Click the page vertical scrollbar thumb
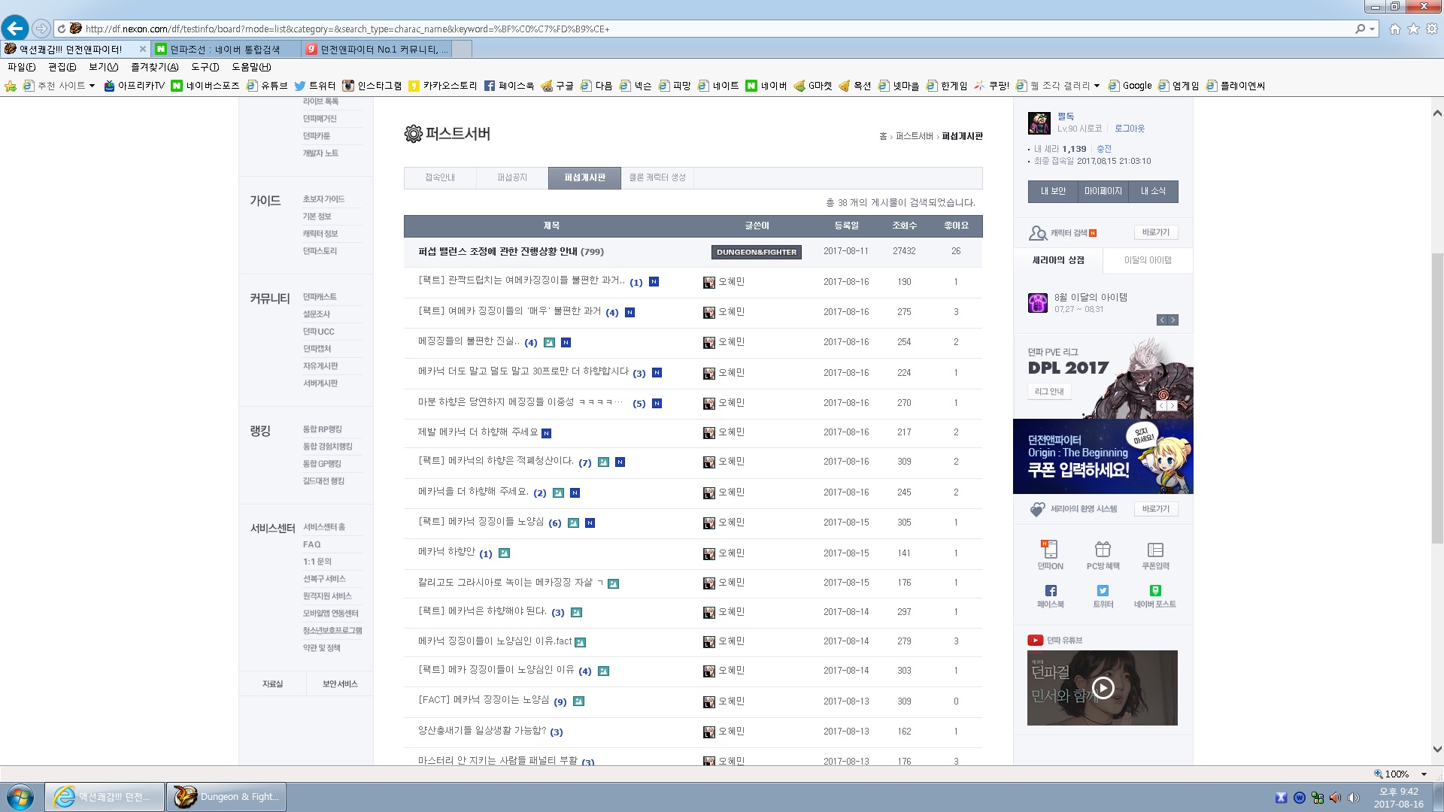Screen dimensions: 1444x812 [x=1437, y=398]
